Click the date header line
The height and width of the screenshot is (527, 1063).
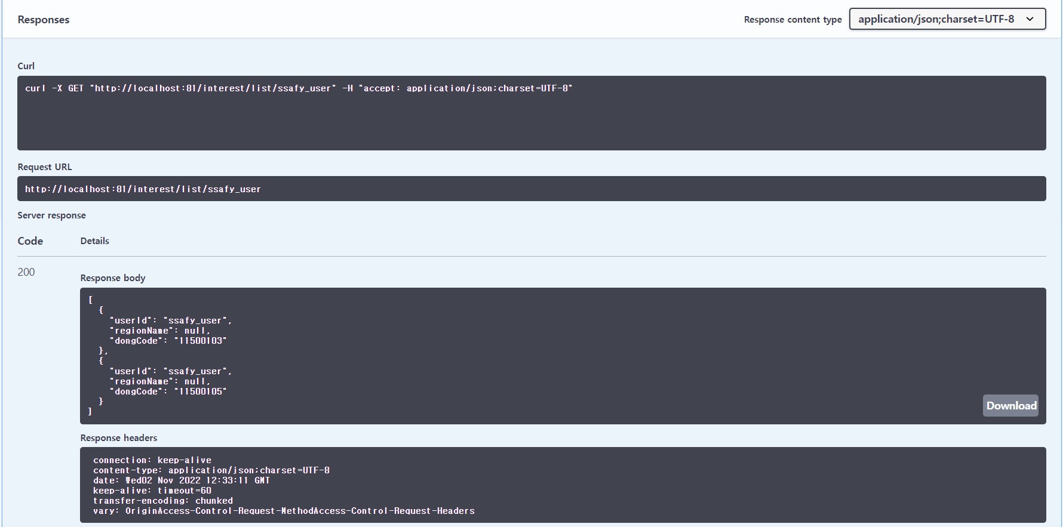(x=182, y=480)
